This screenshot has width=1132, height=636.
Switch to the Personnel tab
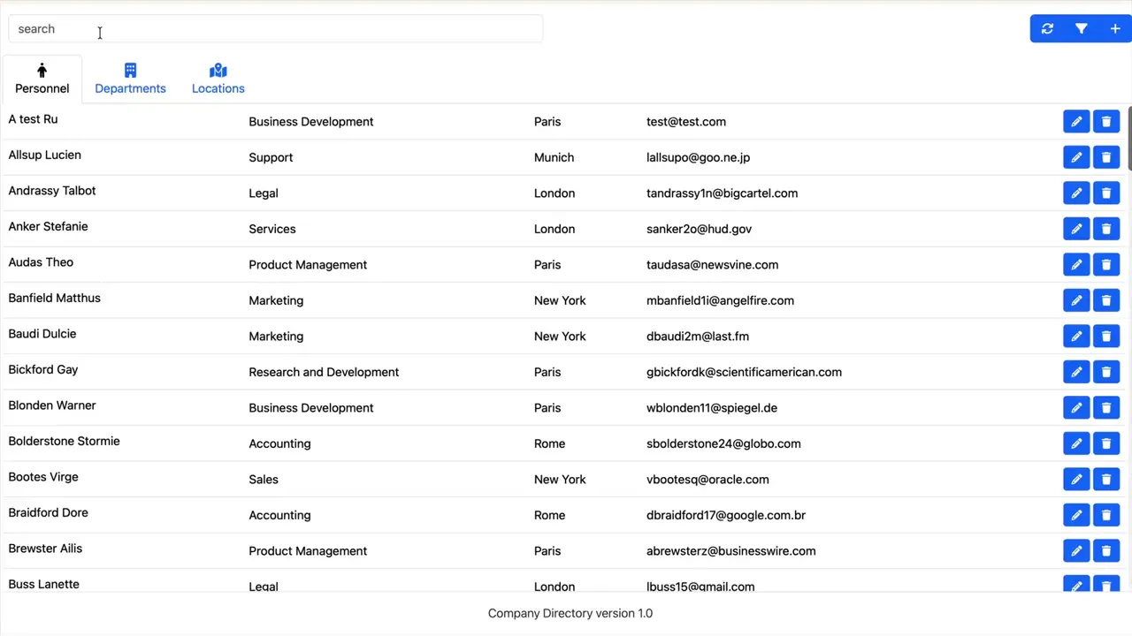(42, 79)
